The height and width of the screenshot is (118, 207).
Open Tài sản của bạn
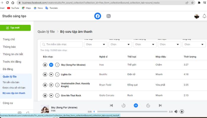[x=11, y=82]
